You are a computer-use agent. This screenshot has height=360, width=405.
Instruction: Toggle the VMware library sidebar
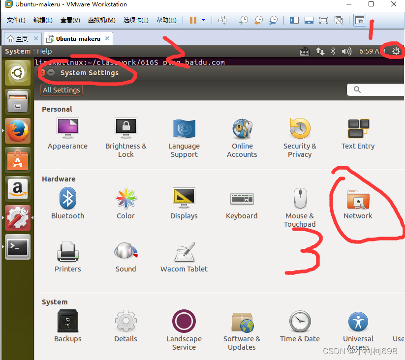click(294, 20)
